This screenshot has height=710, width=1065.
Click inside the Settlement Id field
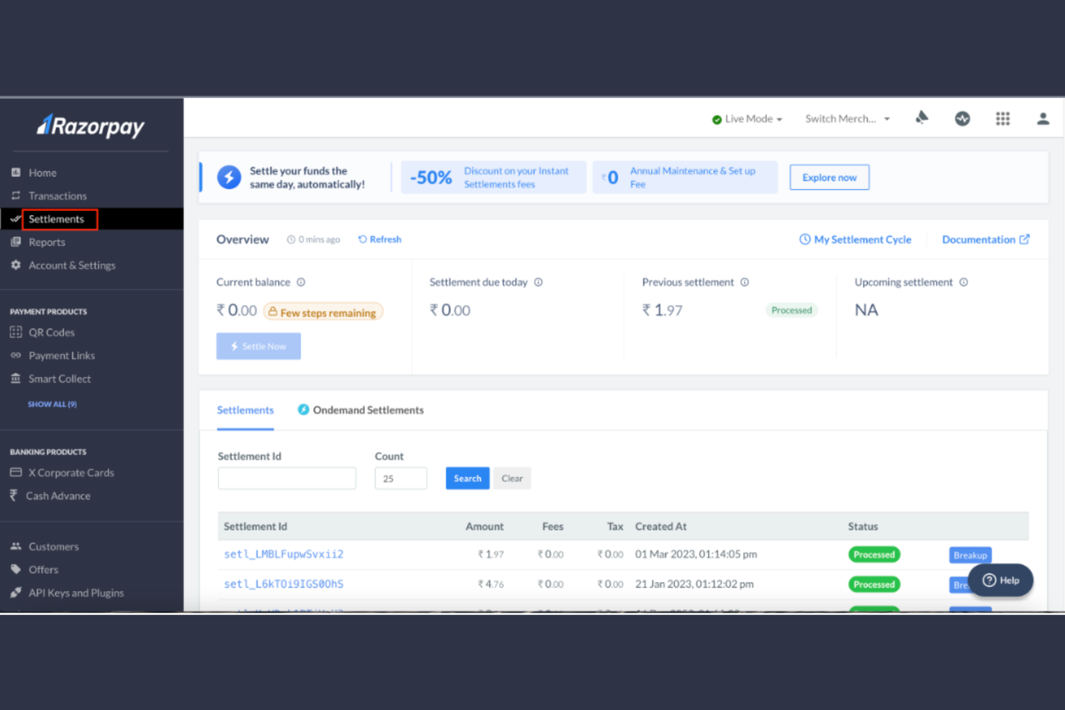coord(286,478)
